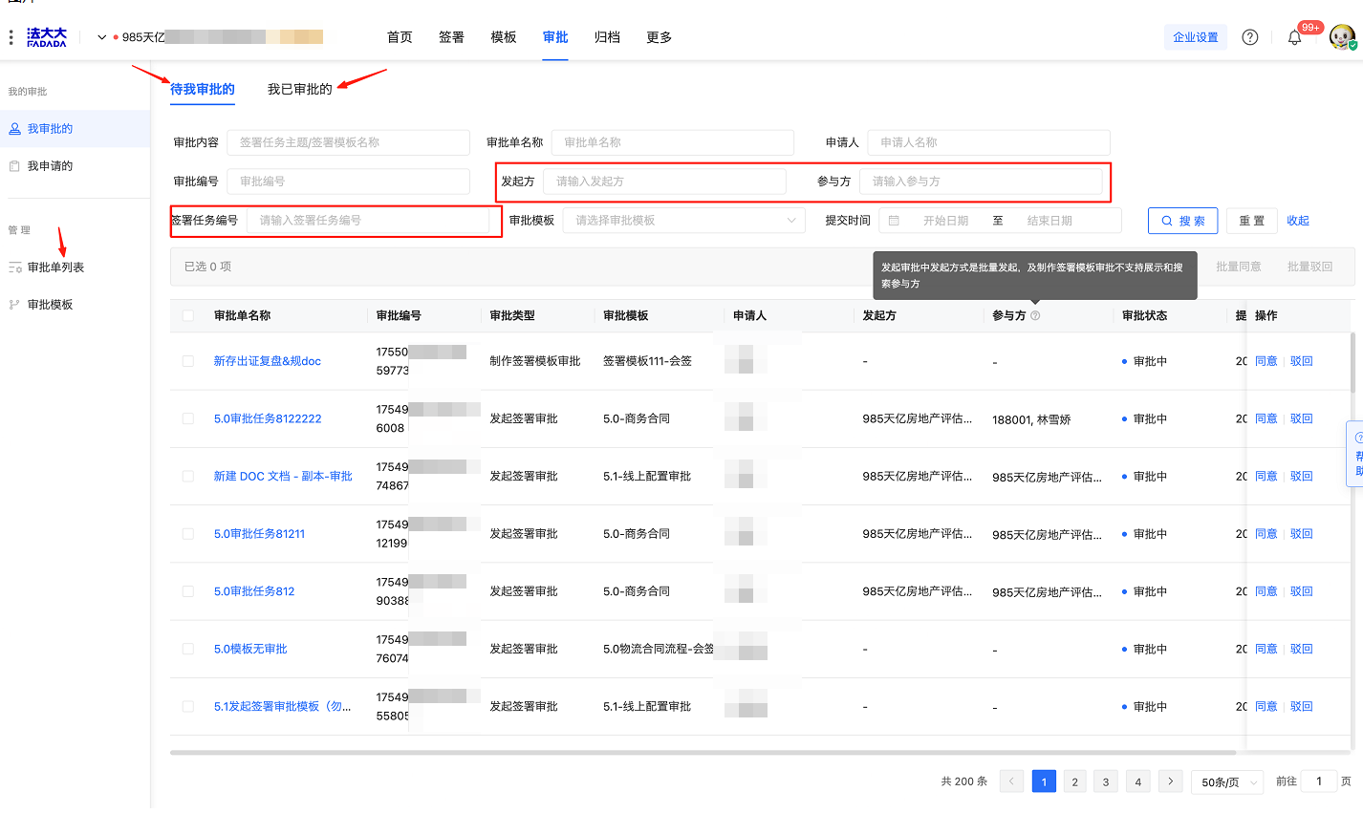The image size is (1363, 813).
Task: Click the 我审批的 sidebar person icon
Action: [x=14, y=128]
